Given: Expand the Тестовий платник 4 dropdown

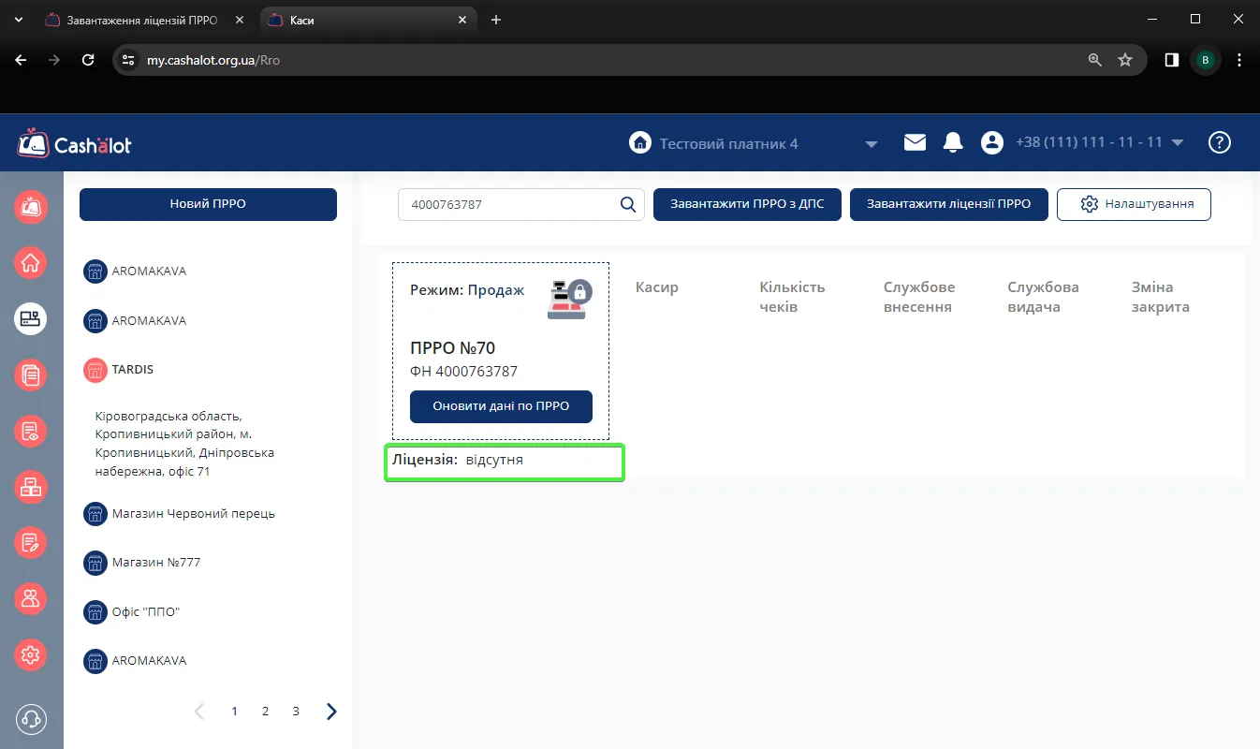Looking at the screenshot, I should click(872, 144).
